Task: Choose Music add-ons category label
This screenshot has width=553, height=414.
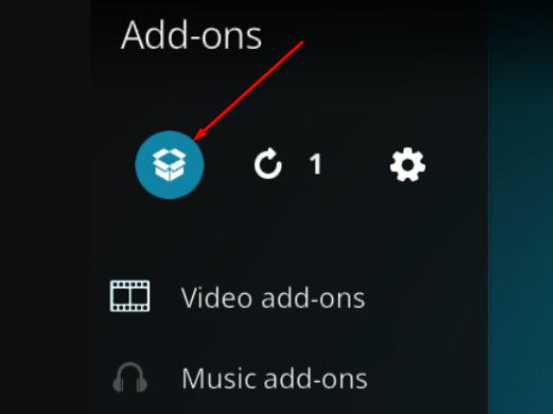Action: pyautogui.click(x=275, y=379)
